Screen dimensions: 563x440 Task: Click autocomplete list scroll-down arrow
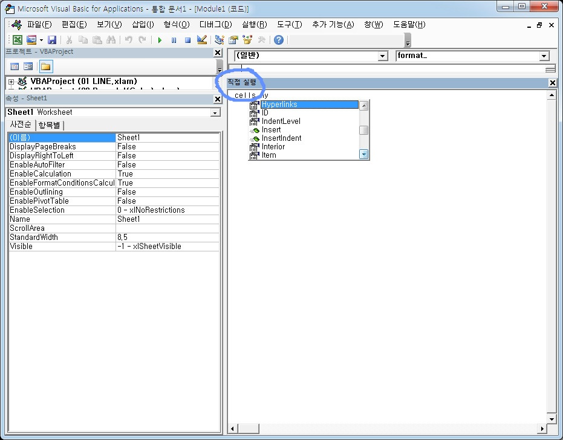(363, 154)
